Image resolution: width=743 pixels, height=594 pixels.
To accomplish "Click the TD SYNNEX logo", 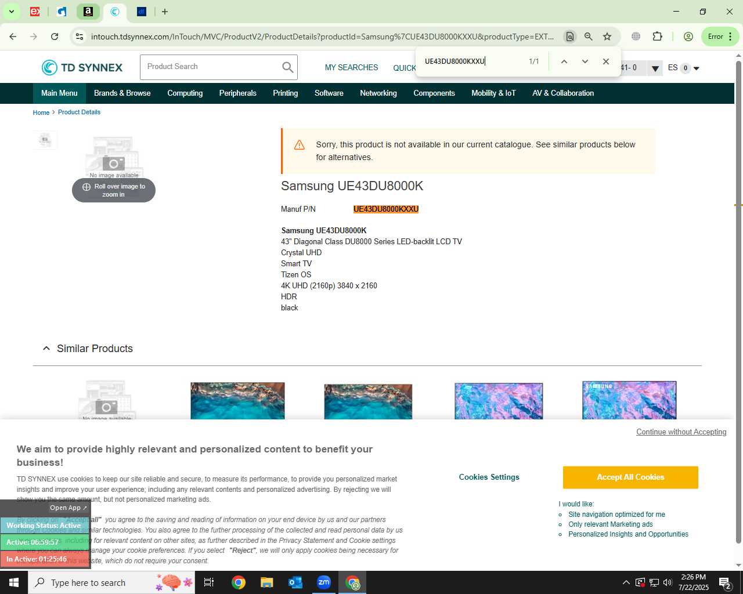I will [x=82, y=67].
